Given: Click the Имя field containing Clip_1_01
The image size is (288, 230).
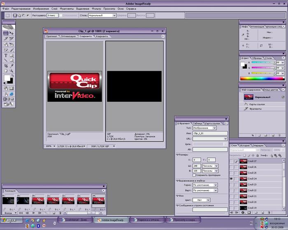Looking at the screenshot, I should (x=210, y=133).
